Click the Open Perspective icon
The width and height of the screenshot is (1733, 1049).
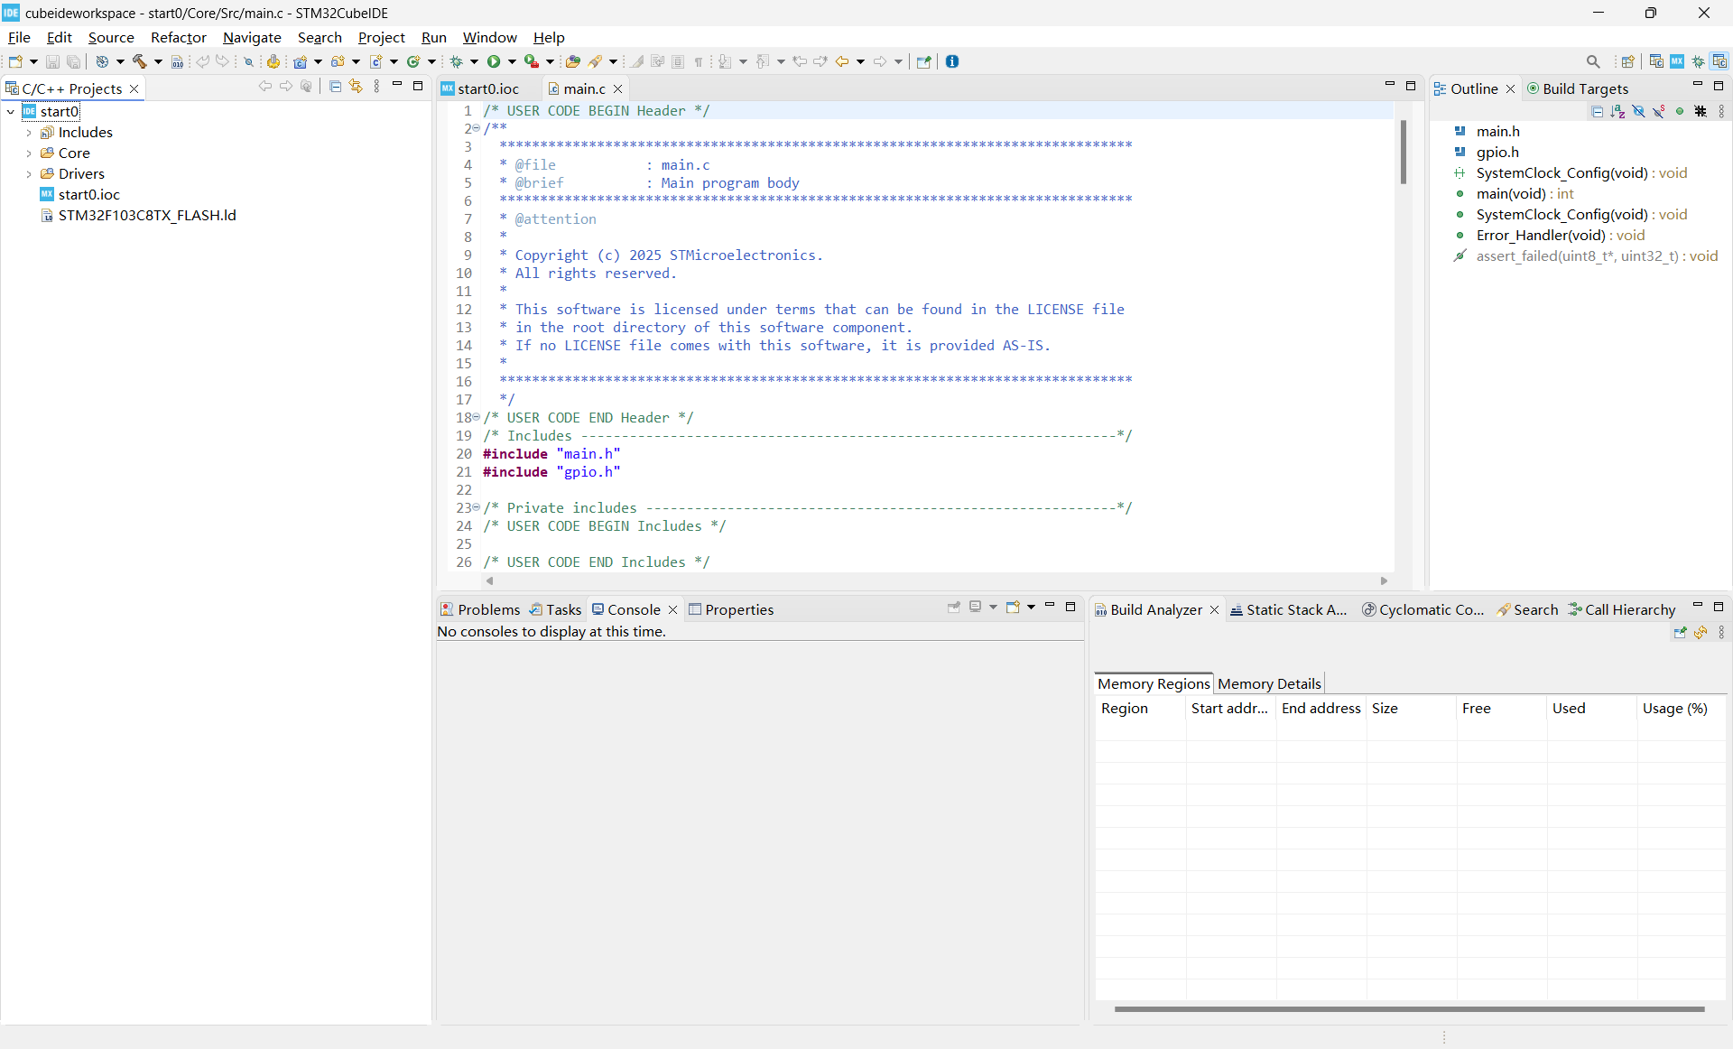point(1628,61)
